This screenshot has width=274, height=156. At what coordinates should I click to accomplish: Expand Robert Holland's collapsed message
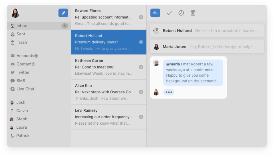tap(207, 31)
